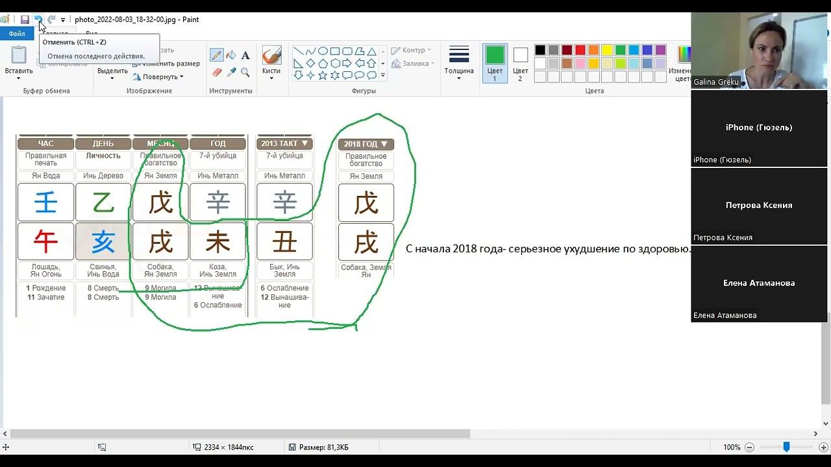The image size is (831, 467).
Task: Select the Елена Атаманова participant tile
Action: tap(759, 283)
